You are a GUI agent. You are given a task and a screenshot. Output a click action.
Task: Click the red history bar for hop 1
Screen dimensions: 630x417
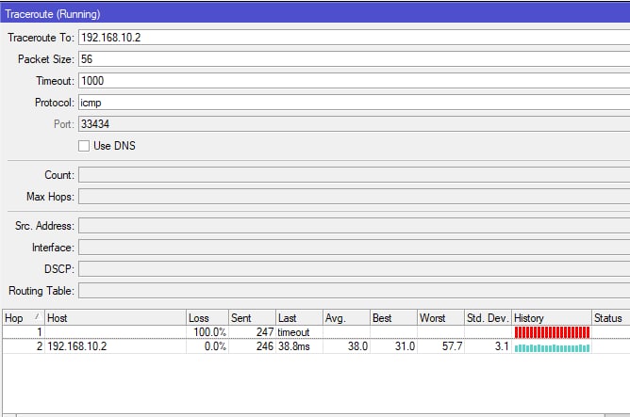tap(552, 332)
